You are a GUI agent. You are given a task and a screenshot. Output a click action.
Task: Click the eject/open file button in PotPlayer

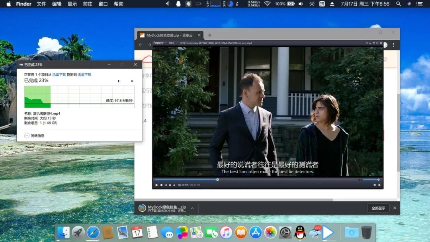click(x=174, y=185)
